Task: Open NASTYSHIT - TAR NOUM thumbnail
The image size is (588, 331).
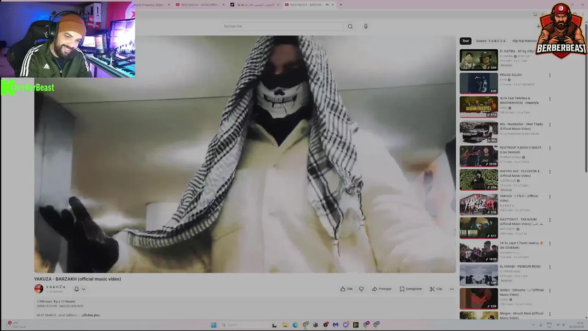Action: point(479,228)
